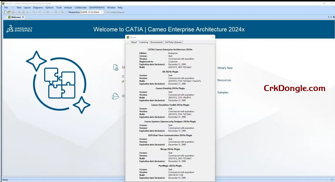This screenshot has height=182, width=335.
Task: Click the 'Alf 2024x Plugin' heading
Action: coord(170,72)
